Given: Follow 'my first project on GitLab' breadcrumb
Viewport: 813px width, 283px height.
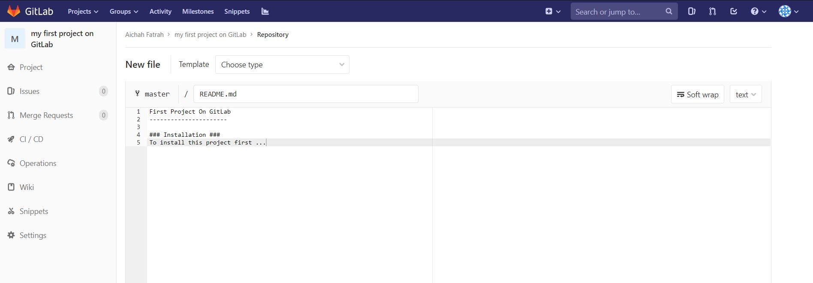Looking at the screenshot, I should 210,35.
